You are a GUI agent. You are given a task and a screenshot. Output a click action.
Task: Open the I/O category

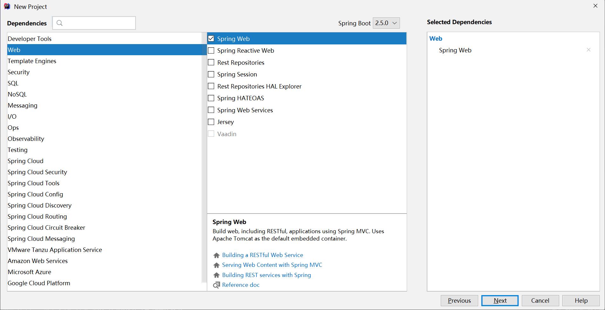pos(105,116)
